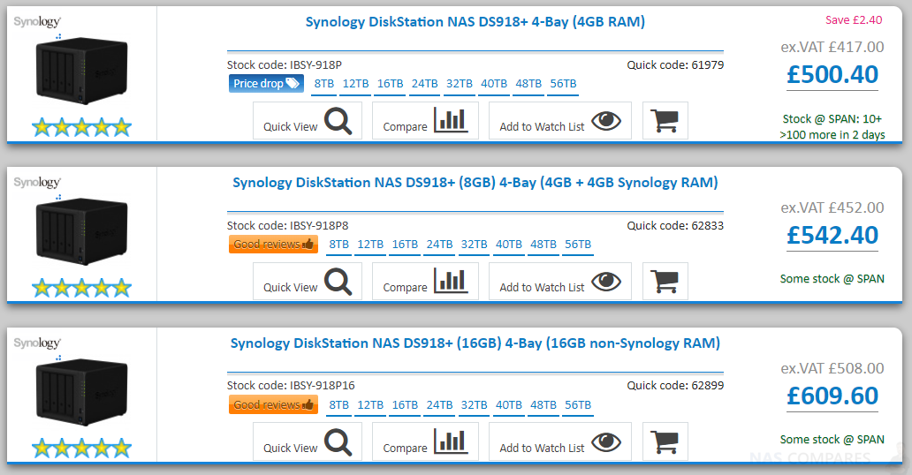The height and width of the screenshot is (475, 912).
Task: Click cart icon for DS918+ 4GB RAM
Action: pos(665,121)
